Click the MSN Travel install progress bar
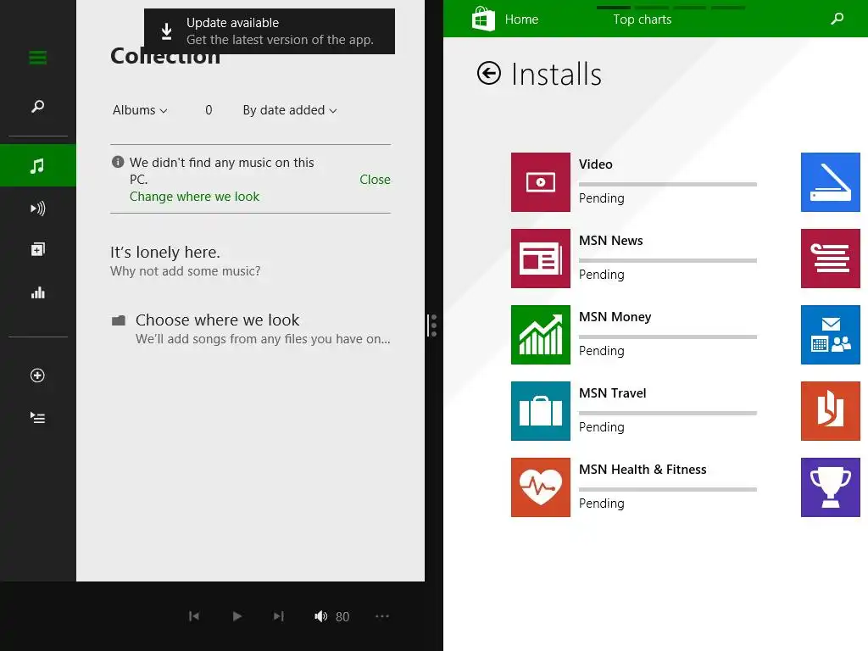The width and height of the screenshot is (868, 651). coord(668,413)
